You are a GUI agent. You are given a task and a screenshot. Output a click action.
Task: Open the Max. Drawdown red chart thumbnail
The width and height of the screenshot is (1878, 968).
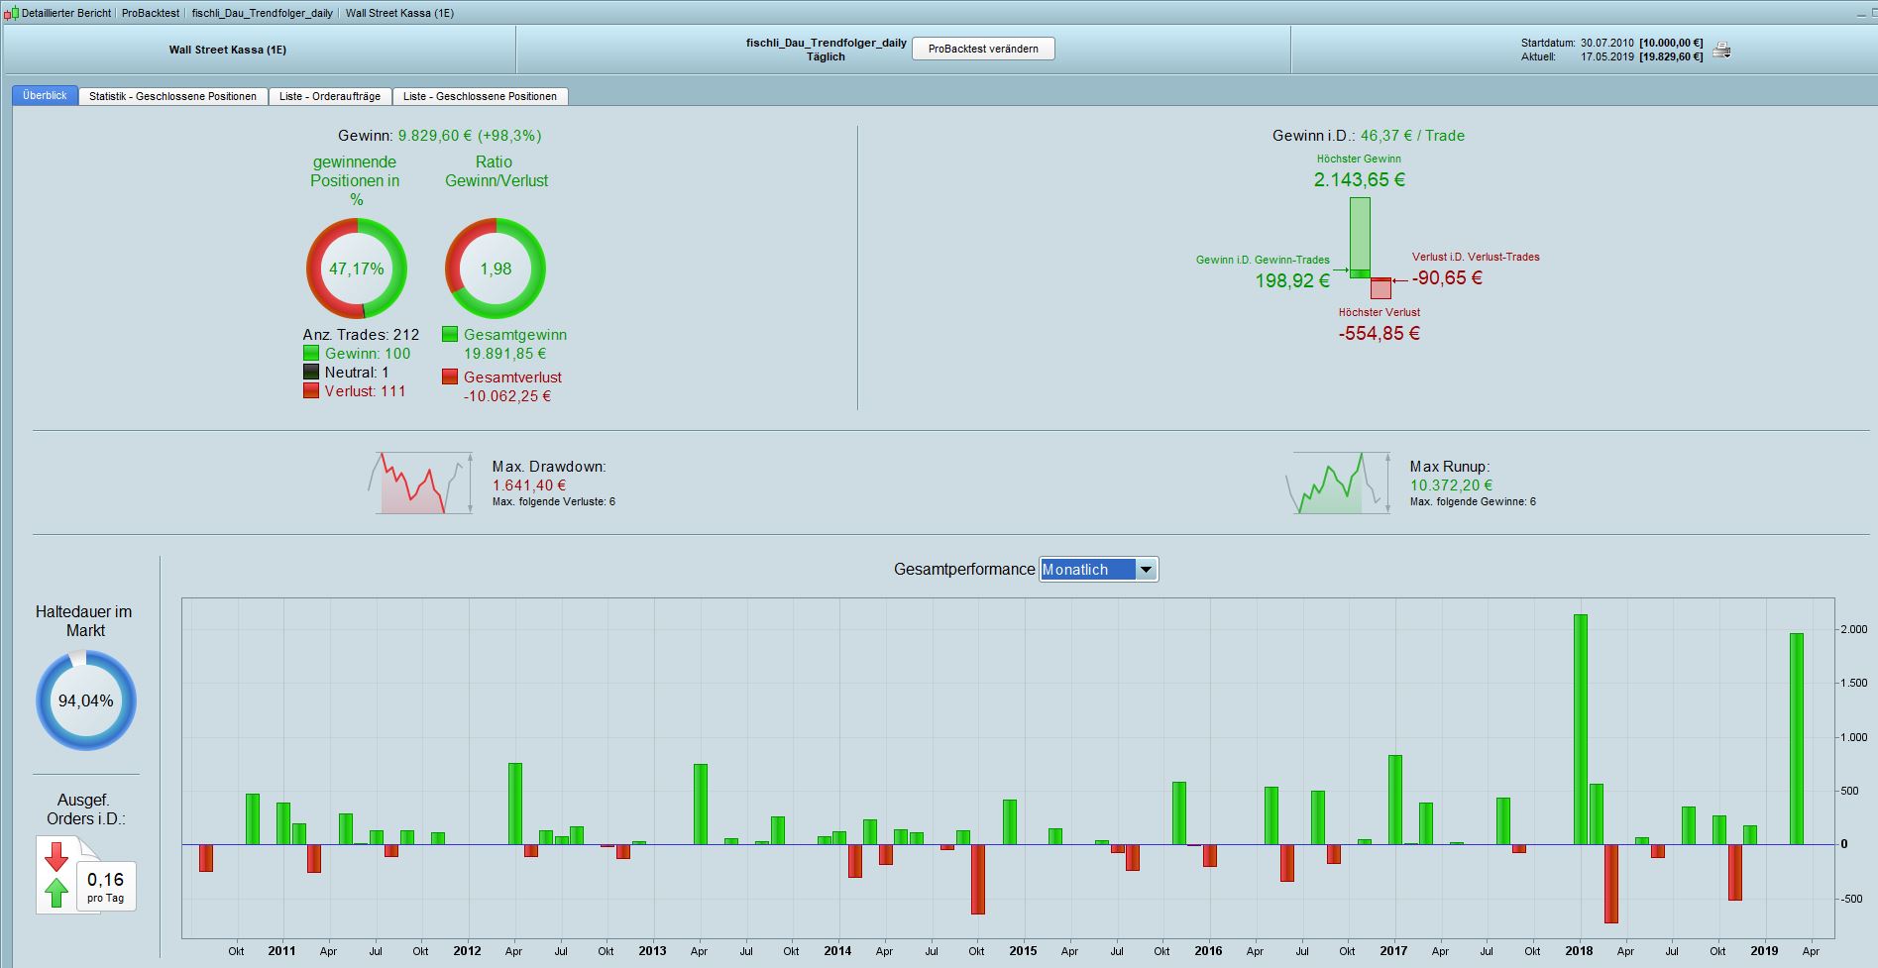(x=420, y=483)
